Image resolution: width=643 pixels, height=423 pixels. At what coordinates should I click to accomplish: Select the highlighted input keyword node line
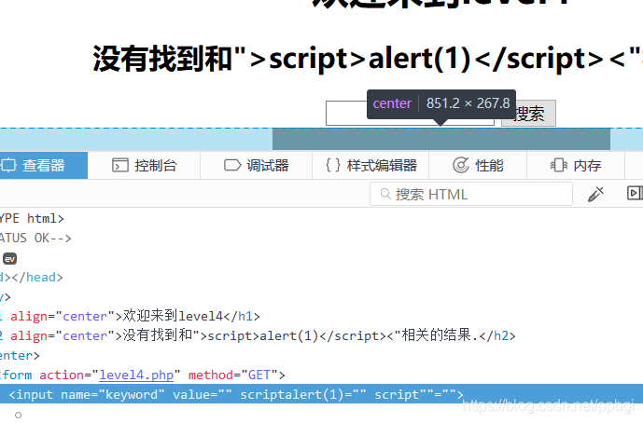click(321, 394)
